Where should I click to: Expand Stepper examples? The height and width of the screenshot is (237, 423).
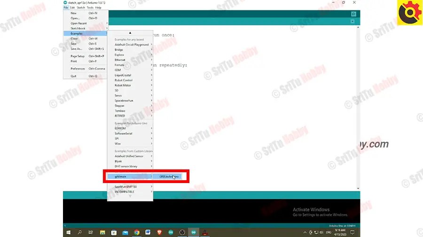click(x=130, y=106)
